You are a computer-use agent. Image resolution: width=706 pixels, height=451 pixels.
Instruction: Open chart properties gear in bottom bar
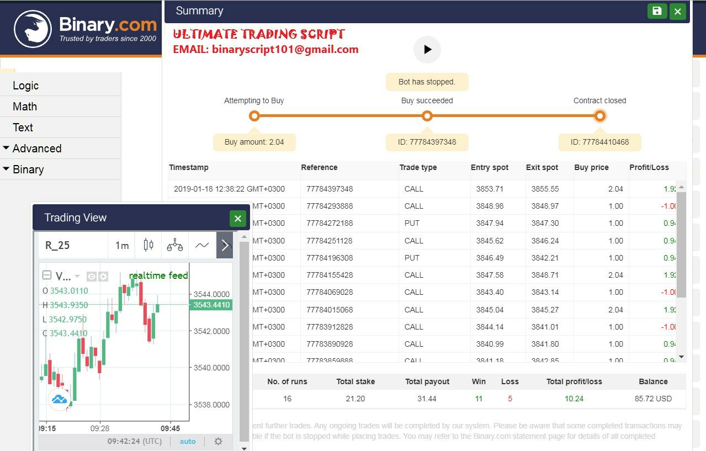point(219,442)
